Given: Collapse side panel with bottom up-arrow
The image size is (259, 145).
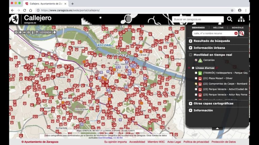Looking at the screenshot, I should pos(217,129).
